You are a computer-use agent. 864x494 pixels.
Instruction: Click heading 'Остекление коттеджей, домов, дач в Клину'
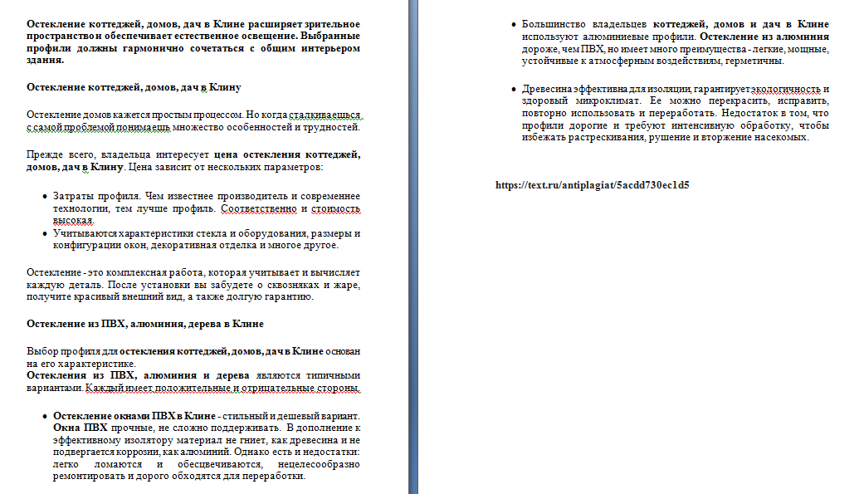(134, 87)
